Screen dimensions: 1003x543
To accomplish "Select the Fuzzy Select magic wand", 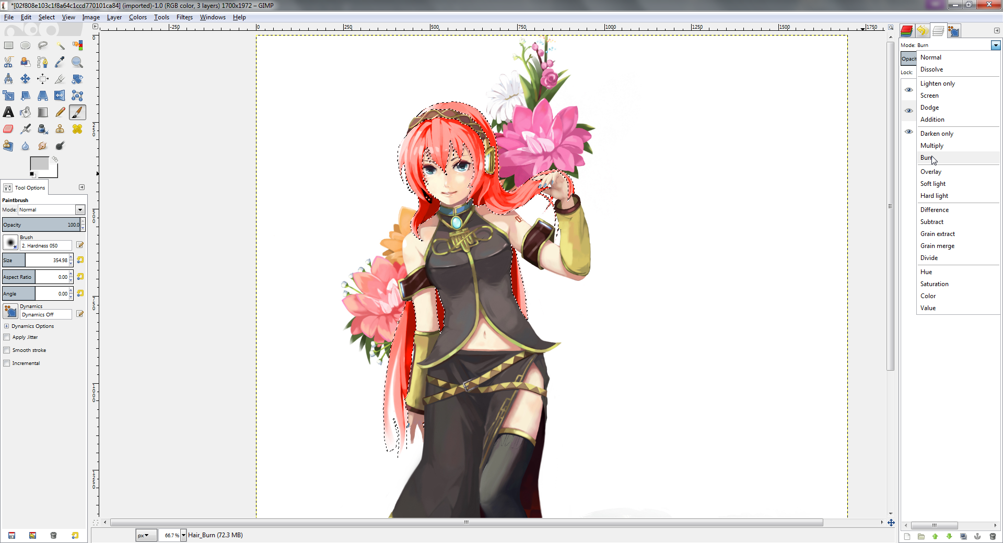I will point(60,45).
